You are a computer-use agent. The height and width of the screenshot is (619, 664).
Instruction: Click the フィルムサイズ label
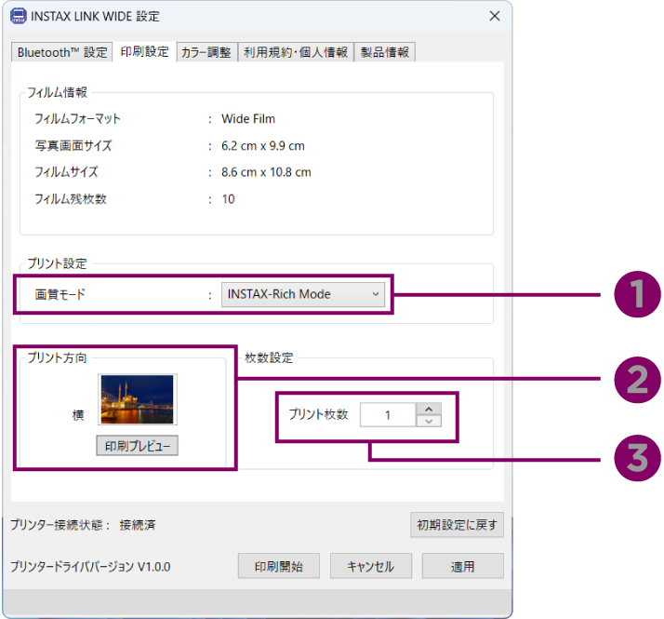point(66,172)
